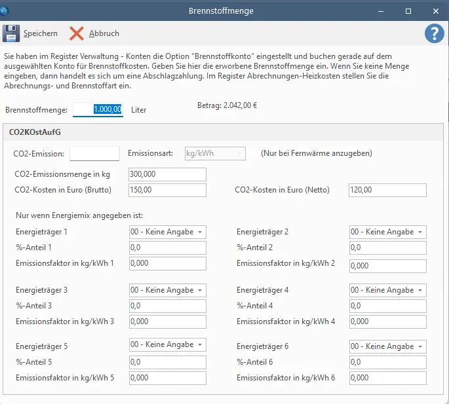Click the 'Brennstoffmenge:' field label
This screenshot has height=404, width=449.
pos(36,110)
